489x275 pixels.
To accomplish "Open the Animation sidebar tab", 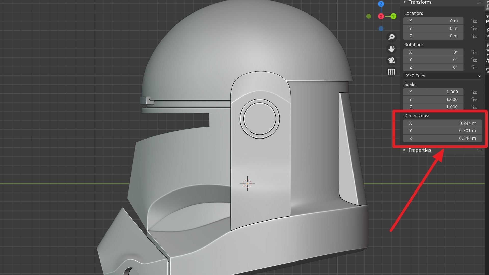I will pos(487,52).
